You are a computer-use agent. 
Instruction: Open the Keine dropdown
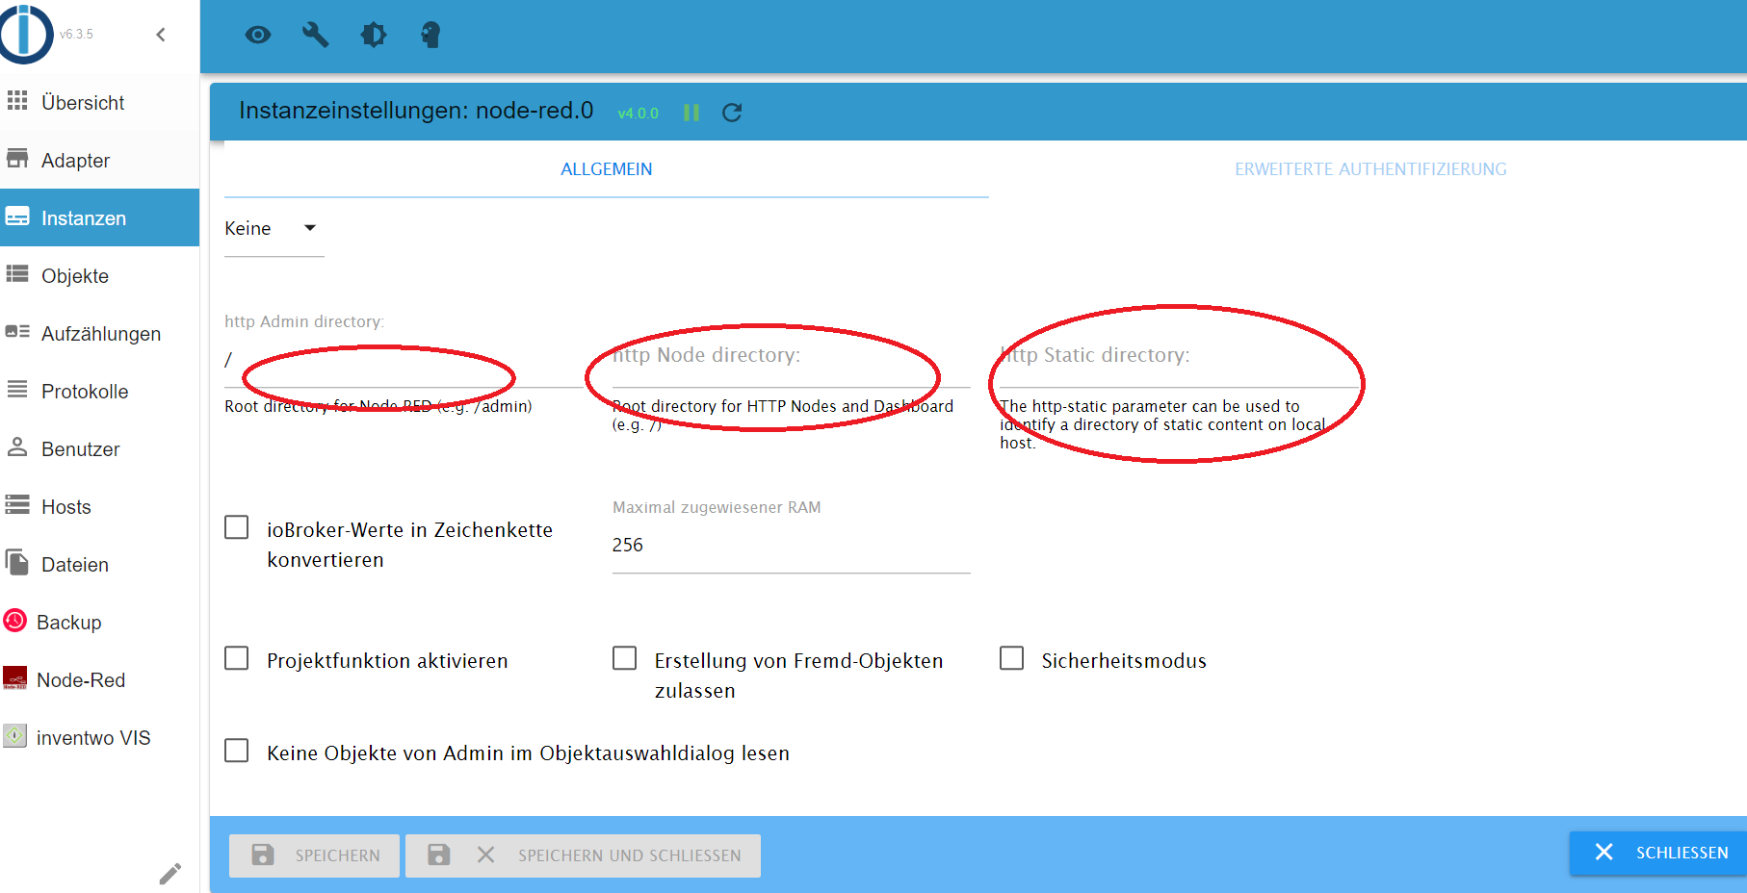(x=274, y=229)
